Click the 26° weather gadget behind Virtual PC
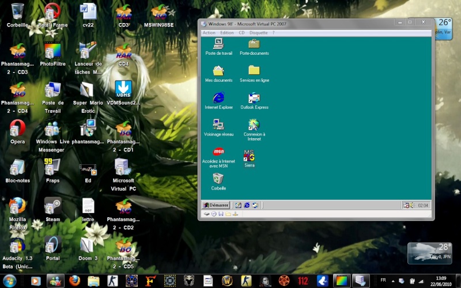Screen dimensions: 461x288 (443, 29)
